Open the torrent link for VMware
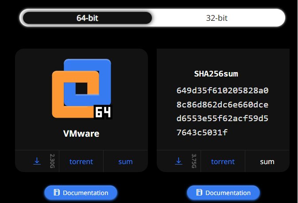Viewport: 298px width, 203px height. click(x=81, y=161)
